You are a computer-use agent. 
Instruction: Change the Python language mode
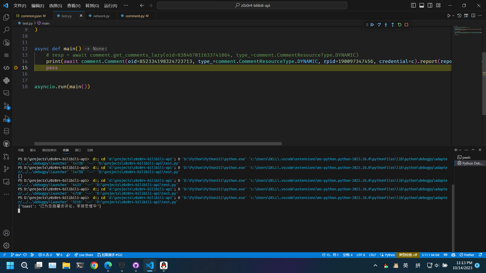pyautogui.click(x=390, y=255)
